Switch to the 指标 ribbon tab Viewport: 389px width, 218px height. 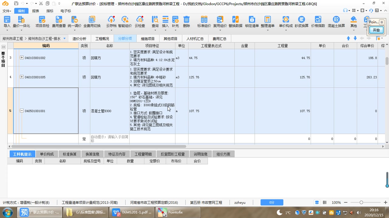[50, 11]
